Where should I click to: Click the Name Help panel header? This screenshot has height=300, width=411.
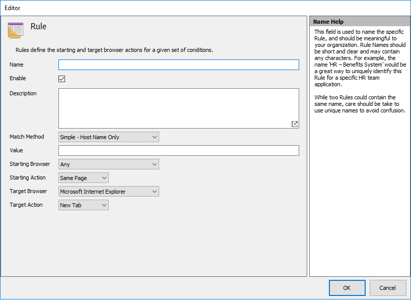tap(360, 22)
